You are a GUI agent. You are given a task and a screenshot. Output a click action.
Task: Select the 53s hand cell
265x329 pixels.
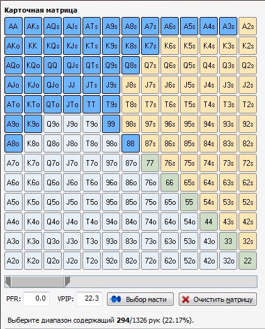point(228,202)
